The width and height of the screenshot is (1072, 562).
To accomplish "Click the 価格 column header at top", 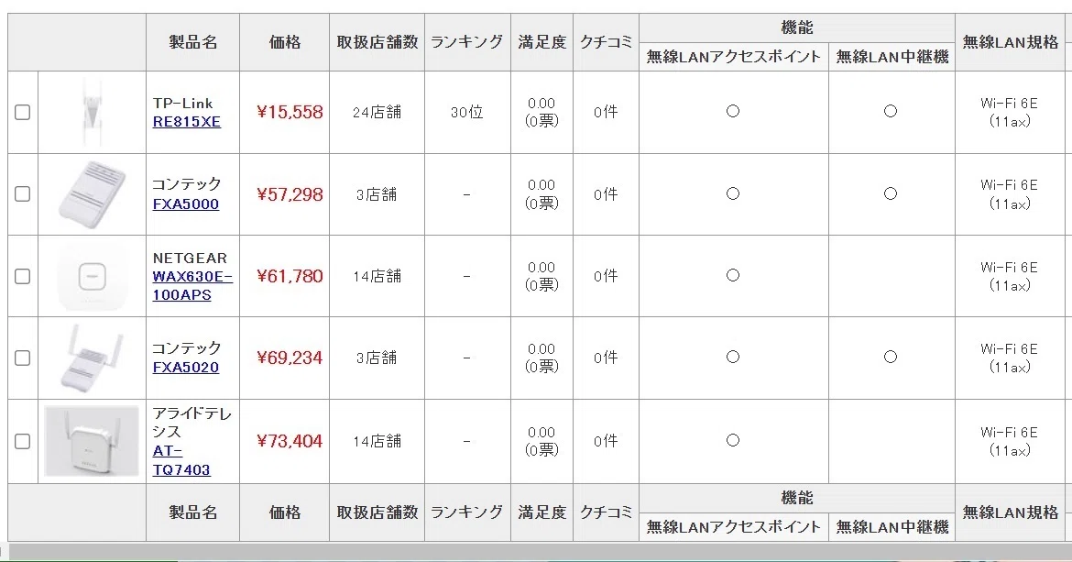I will [284, 42].
